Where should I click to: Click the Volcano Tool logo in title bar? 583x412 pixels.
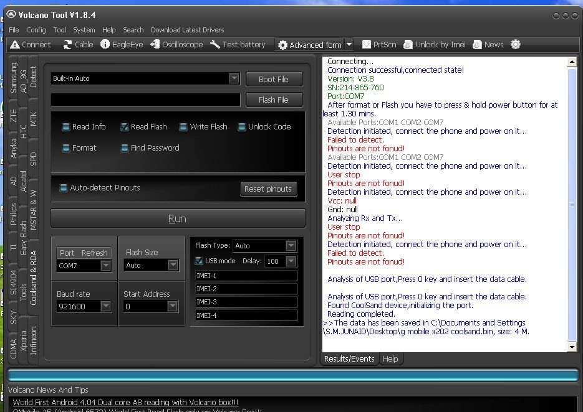point(11,15)
